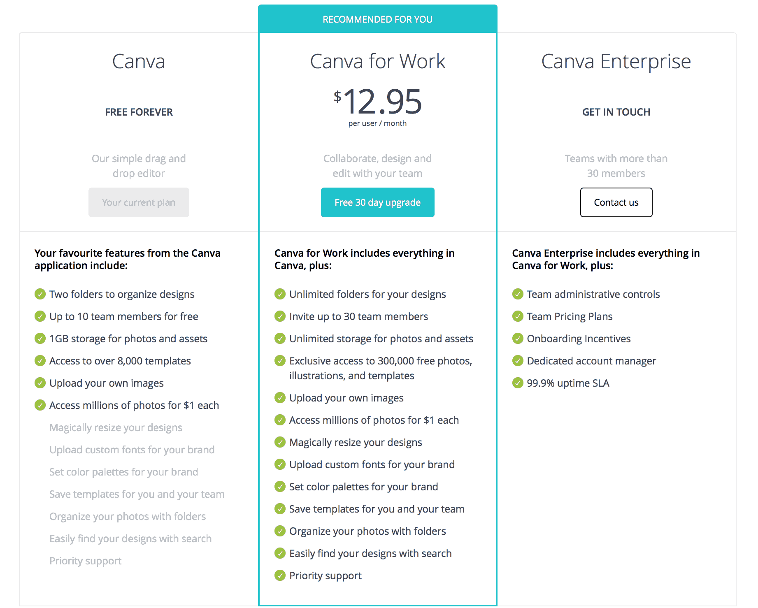Click the Contact us button
The width and height of the screenshot is (758, 608).
click(x=616, y=202)
